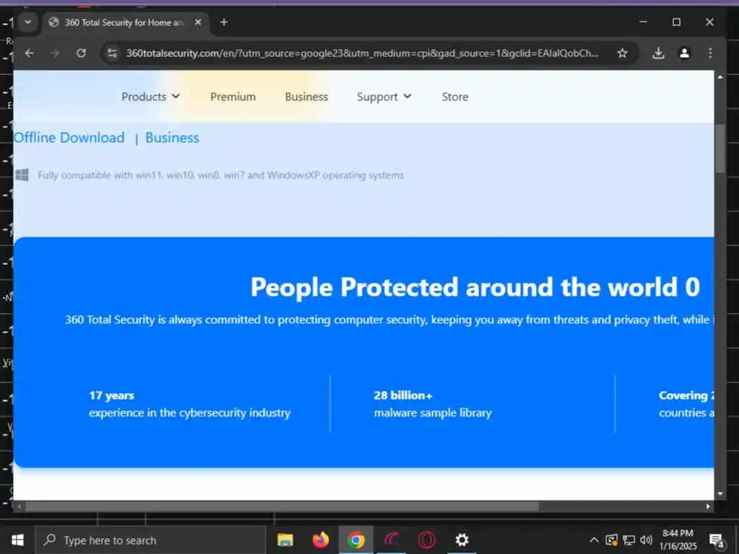Open the network tray icon
Screen dimensions: 739x554
[x=629, y=540]
